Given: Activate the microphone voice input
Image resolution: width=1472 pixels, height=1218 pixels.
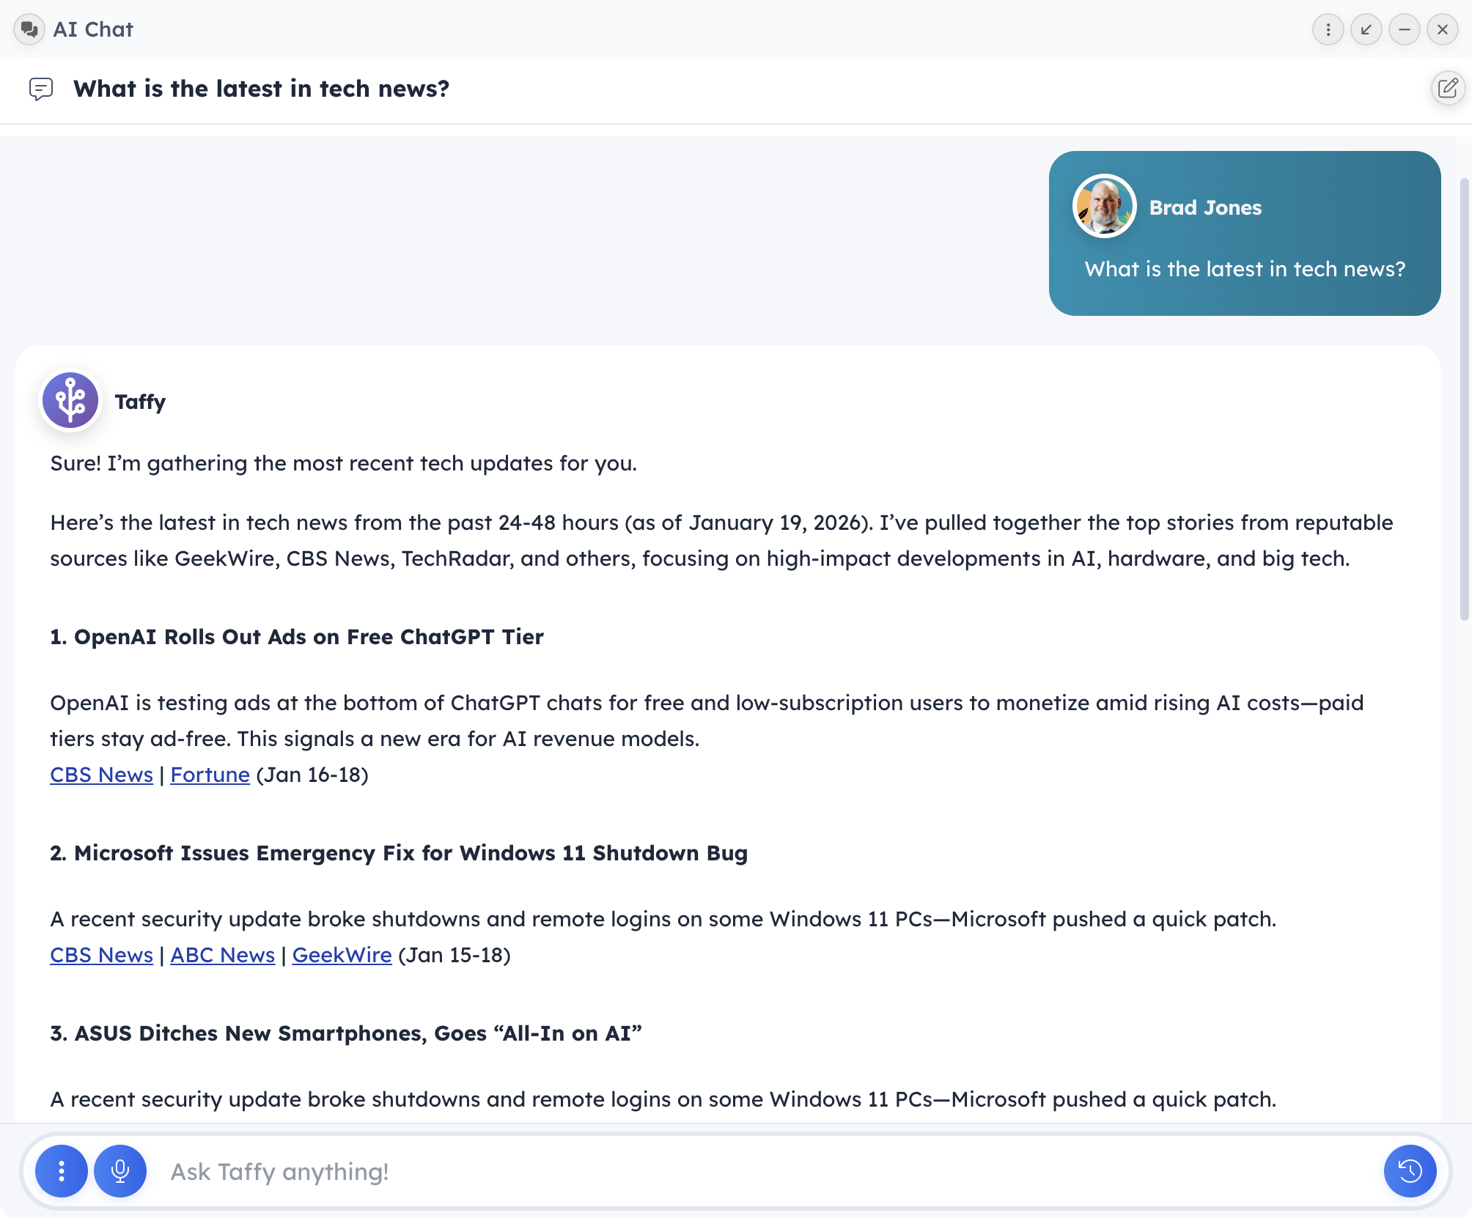Looking at the screenshot, I should coord(120,1171).
